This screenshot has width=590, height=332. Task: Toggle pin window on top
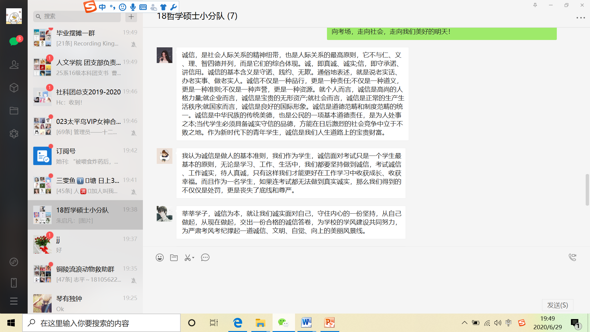tap(535, 5)
